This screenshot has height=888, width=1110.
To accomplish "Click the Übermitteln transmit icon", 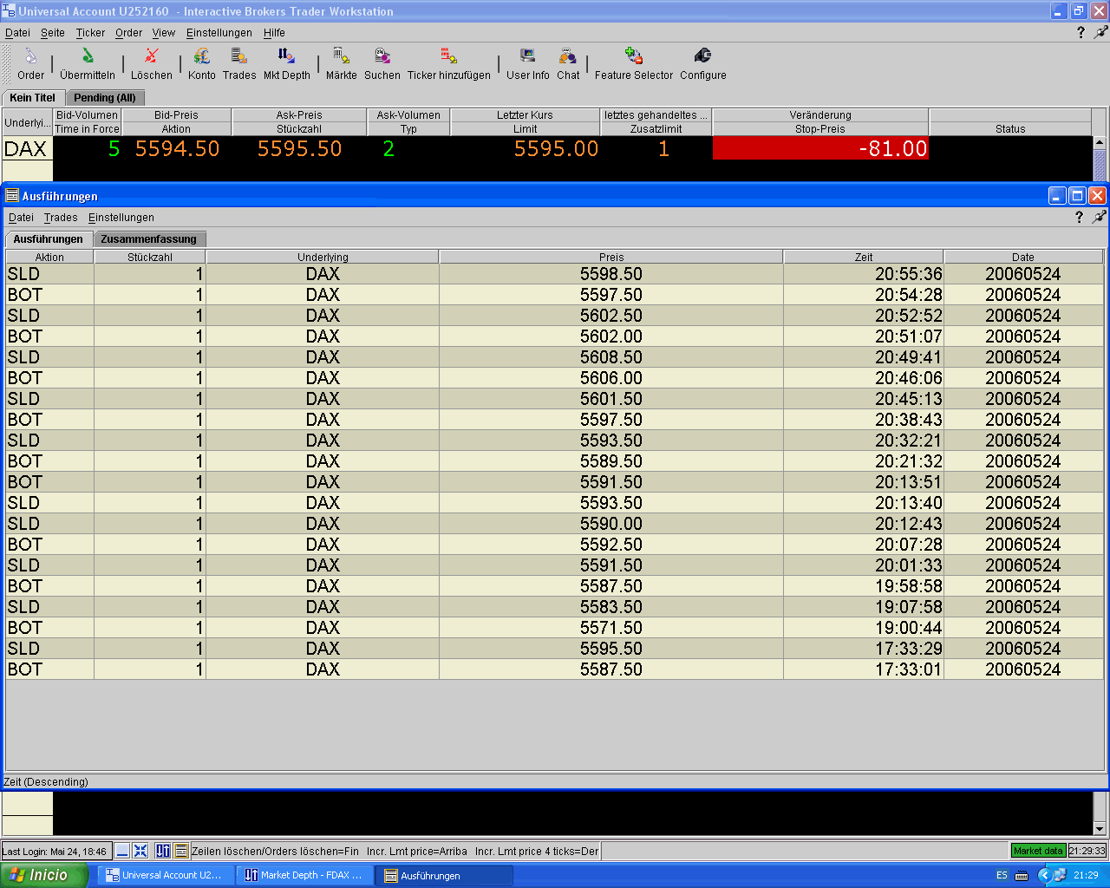I will click(x=88, y=57).
